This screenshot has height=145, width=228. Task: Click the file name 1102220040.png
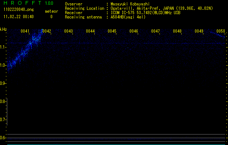click(x=19, y=9)
